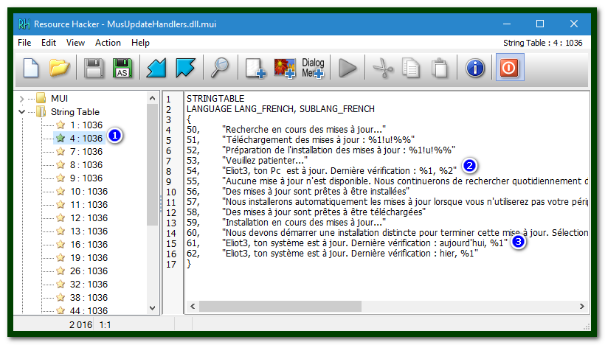This screenshot has width=605, height=345.
Task: Click tree panel vertical scrollbar thumb
Action: pos(153,164)
